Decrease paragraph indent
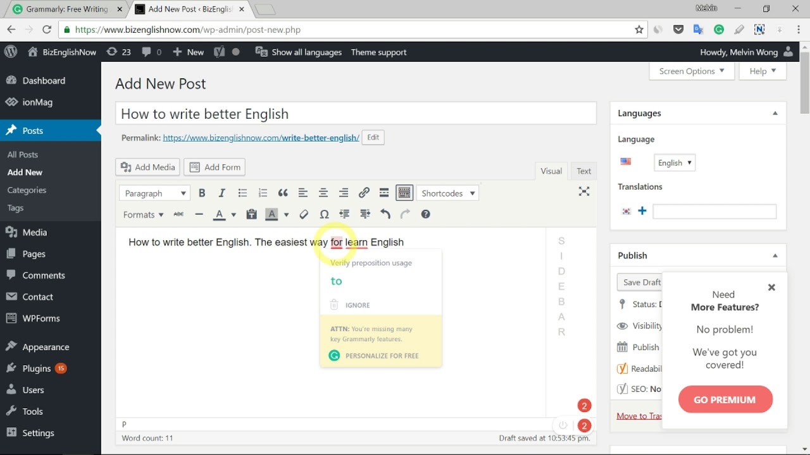 tap(344, 214)
